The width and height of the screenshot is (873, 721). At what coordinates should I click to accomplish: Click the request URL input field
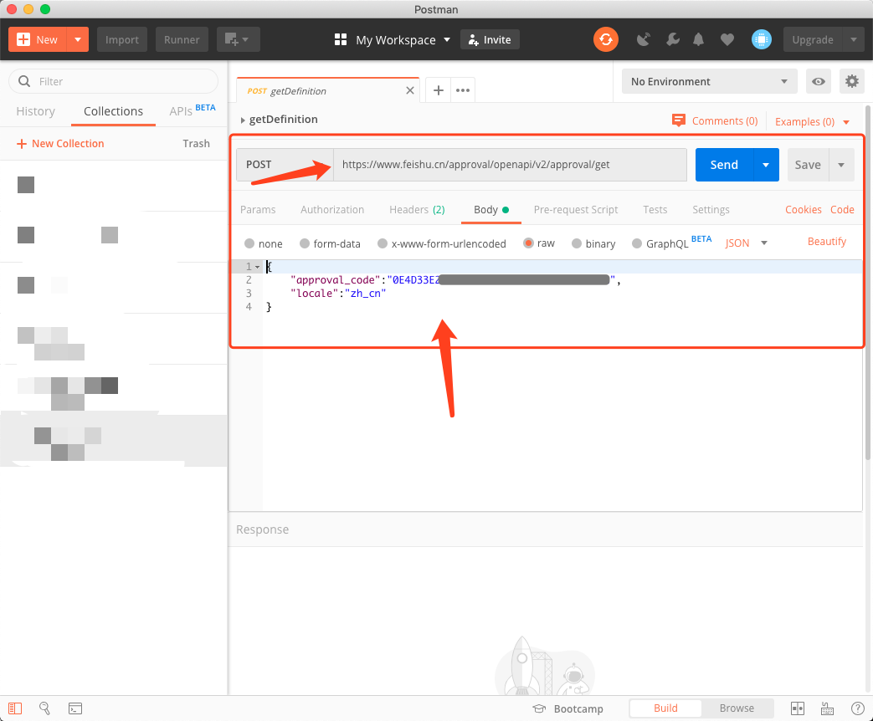click(509, 165)
